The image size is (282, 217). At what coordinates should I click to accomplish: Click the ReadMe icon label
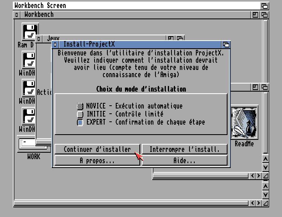tap(244, 144)
